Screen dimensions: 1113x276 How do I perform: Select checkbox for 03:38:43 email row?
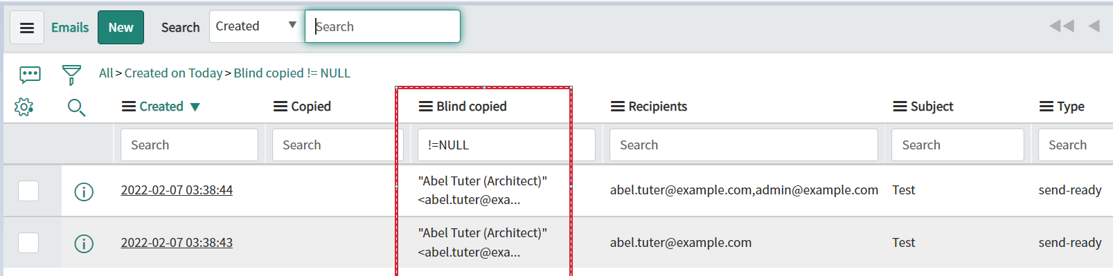coord(28,243)
